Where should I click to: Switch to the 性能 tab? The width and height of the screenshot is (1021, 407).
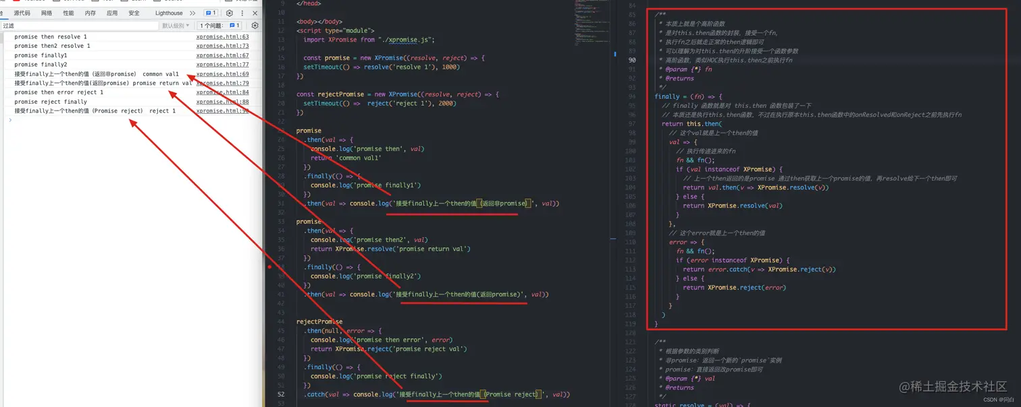click(68, 13)
